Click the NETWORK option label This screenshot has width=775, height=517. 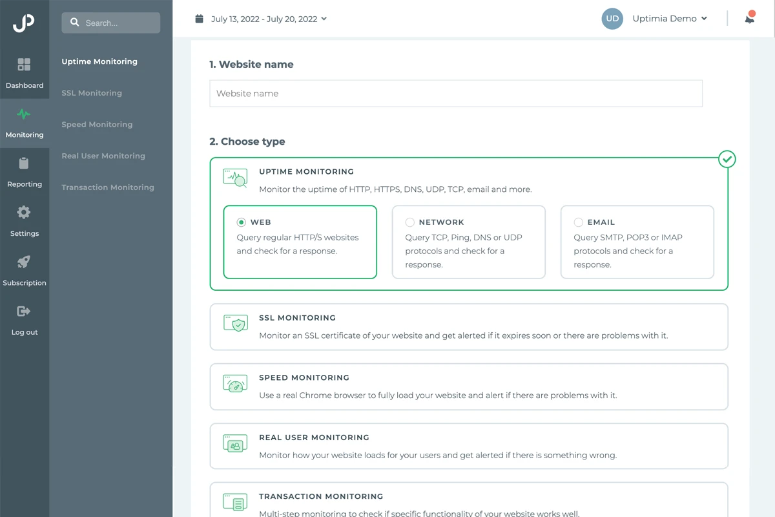[x=442, y=222]
